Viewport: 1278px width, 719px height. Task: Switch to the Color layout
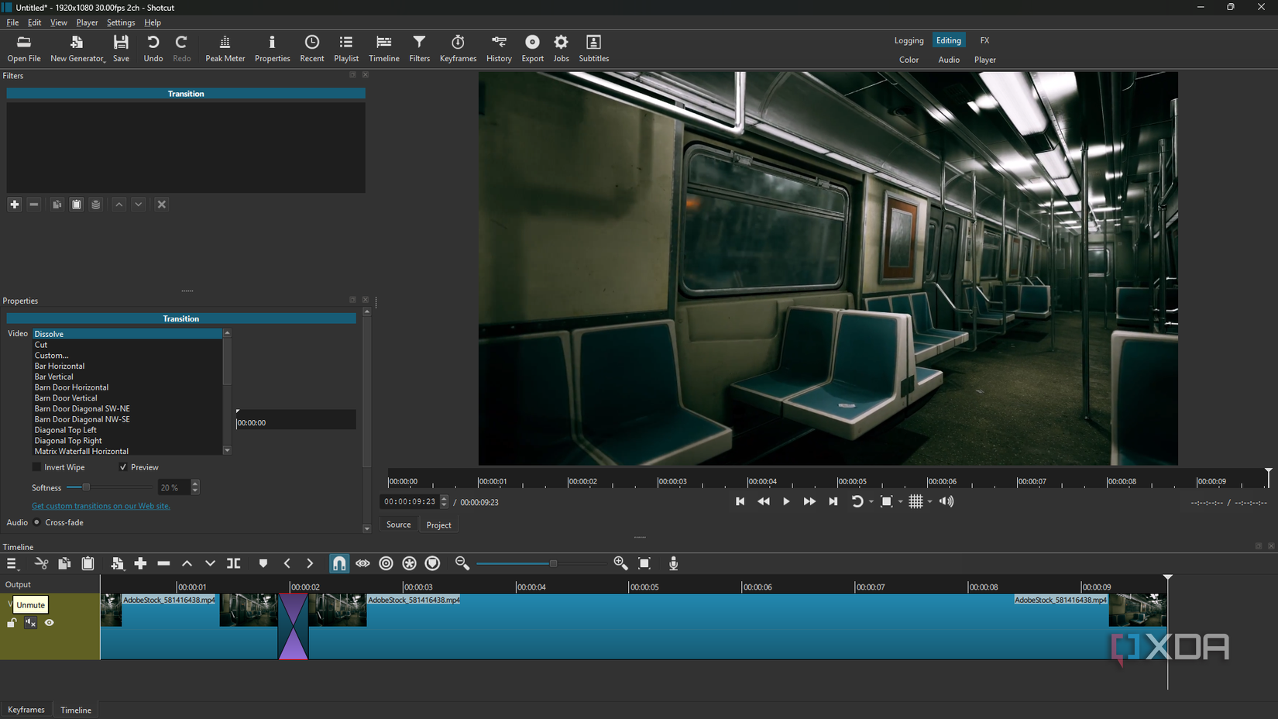pyautogui.click(x=909, y=60)
